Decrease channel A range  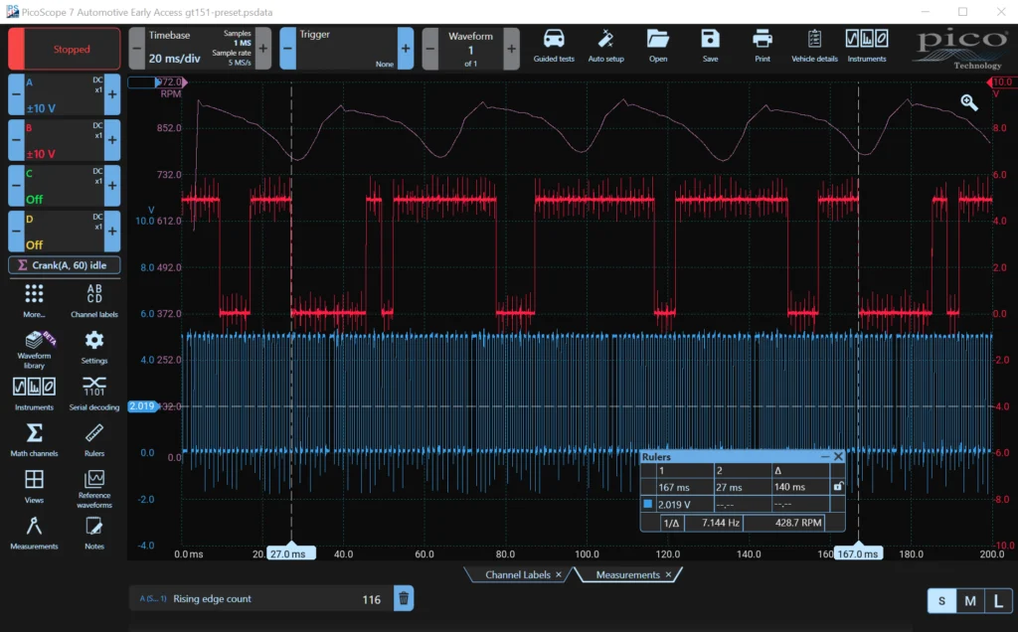point(16,94)
